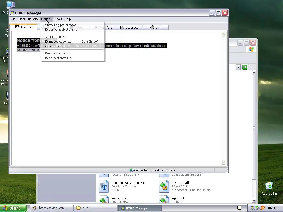Click the BOINC Manager resize grip
283x212 pixels.
(227, 171)
